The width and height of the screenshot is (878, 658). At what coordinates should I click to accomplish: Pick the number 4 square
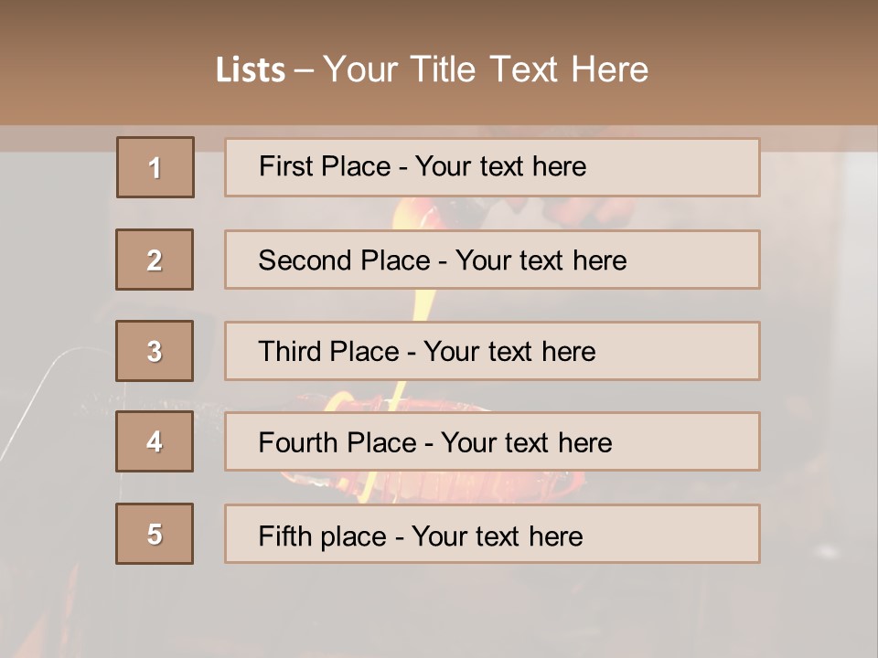pos(155,441)
